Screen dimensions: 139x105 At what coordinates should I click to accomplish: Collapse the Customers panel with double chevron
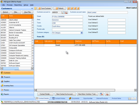click(32, 9)
